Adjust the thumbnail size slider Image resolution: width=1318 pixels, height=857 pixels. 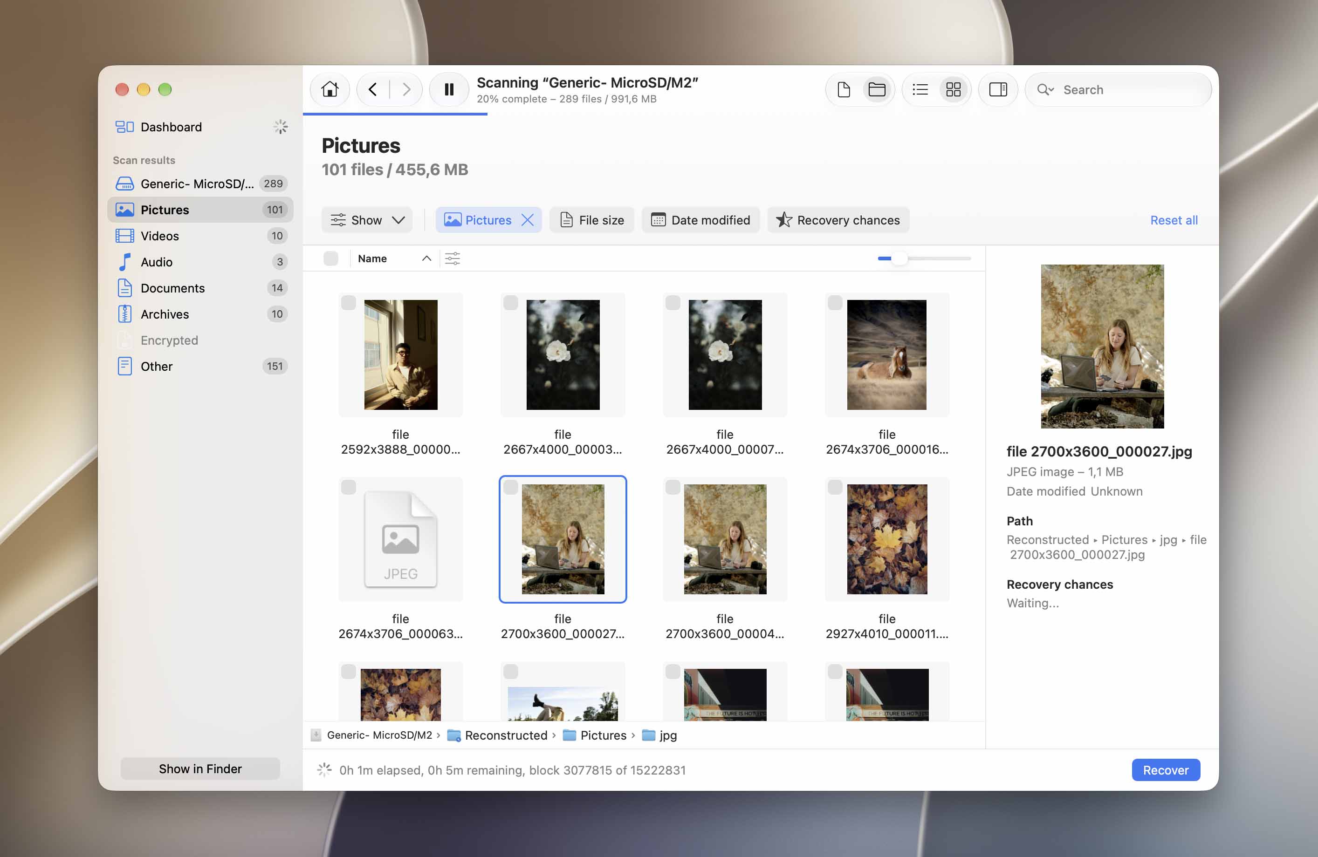(x=899, y=258)
